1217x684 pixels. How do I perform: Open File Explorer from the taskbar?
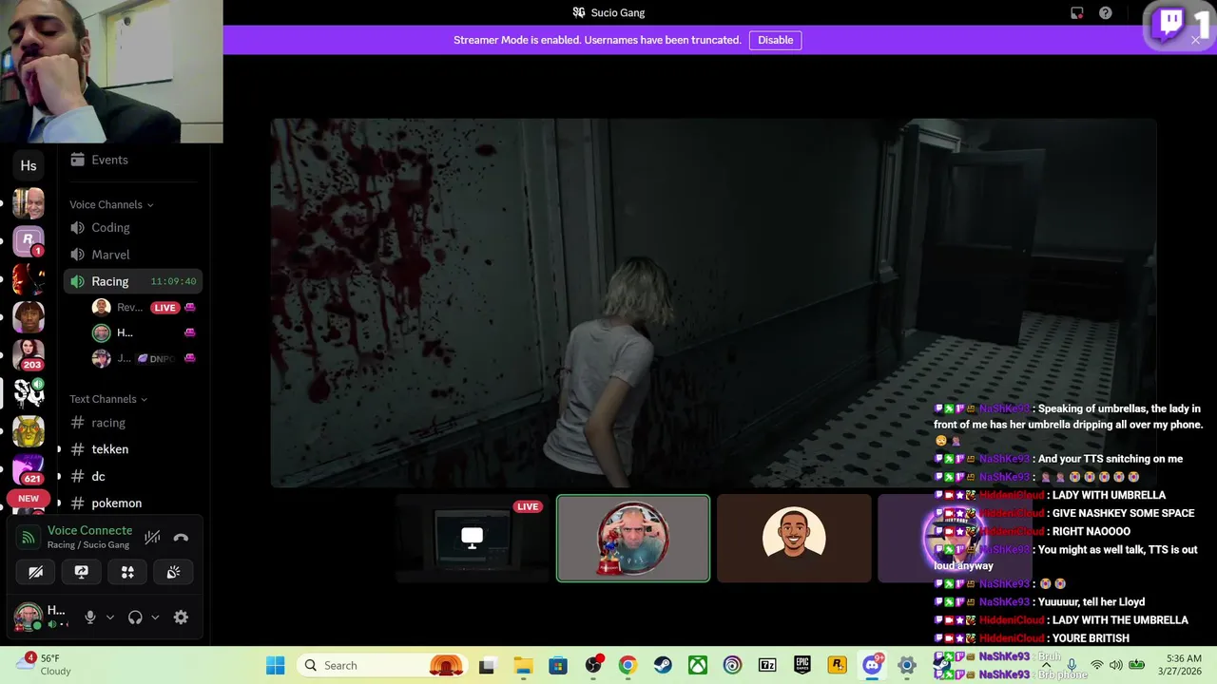[x=523, y=665]
